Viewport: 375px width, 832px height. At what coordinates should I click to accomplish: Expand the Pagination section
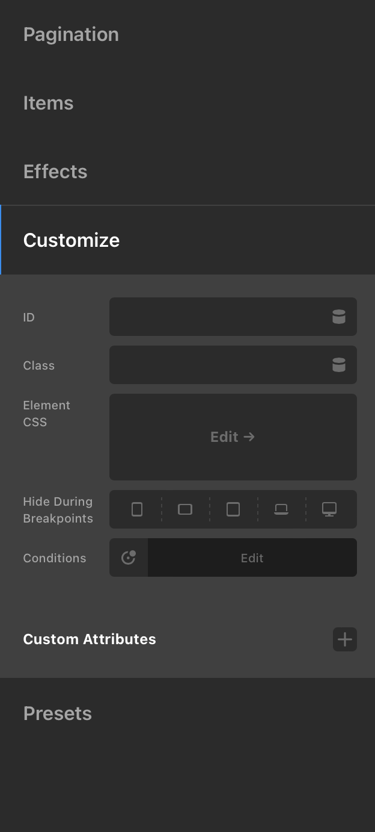pyautogui.click(x=71, y=34)
